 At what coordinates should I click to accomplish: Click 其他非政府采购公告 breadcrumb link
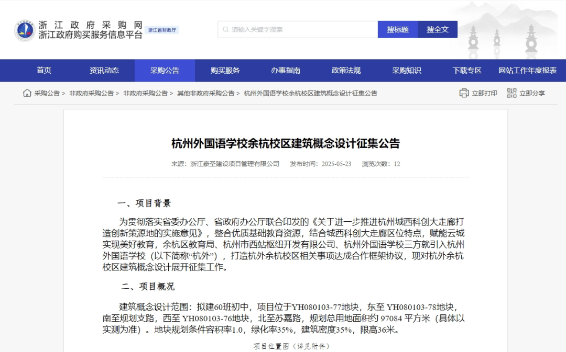[x=206, y=93]
